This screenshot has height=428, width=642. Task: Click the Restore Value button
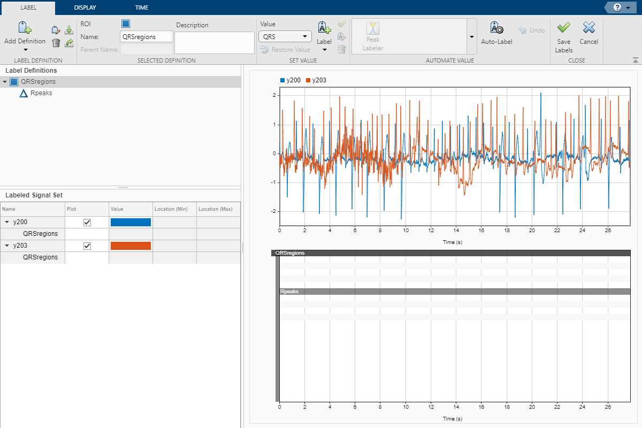point(285,50)
